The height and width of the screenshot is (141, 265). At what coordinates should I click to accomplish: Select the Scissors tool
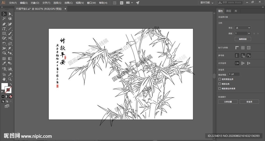click(10, 38)
